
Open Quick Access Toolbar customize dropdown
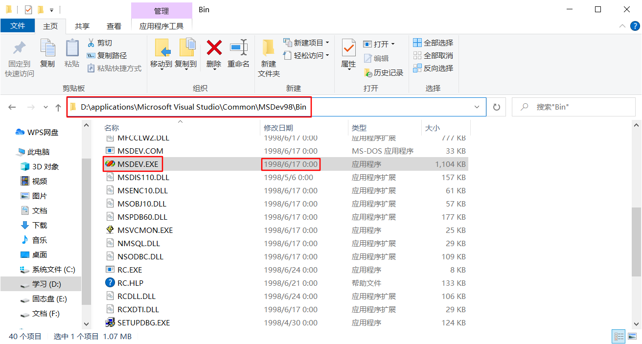(51, 10)
